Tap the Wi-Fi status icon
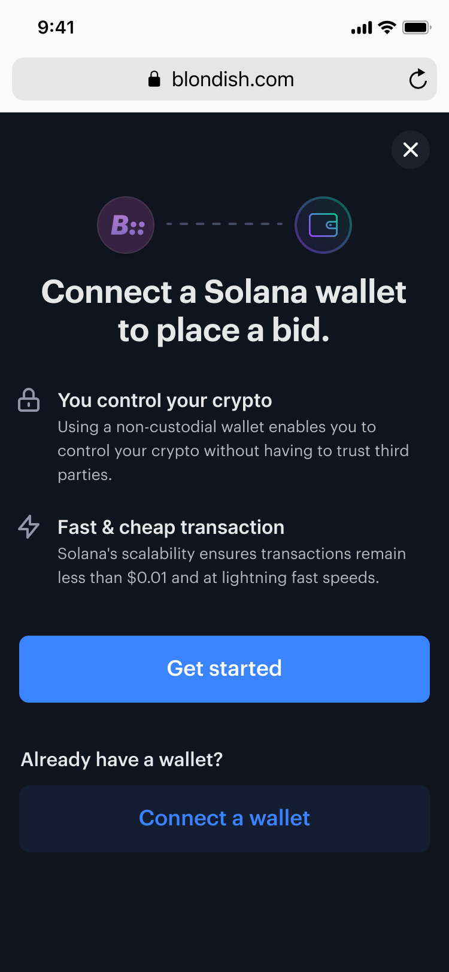The height and width of the screenshot is (972, 449). 387,28
